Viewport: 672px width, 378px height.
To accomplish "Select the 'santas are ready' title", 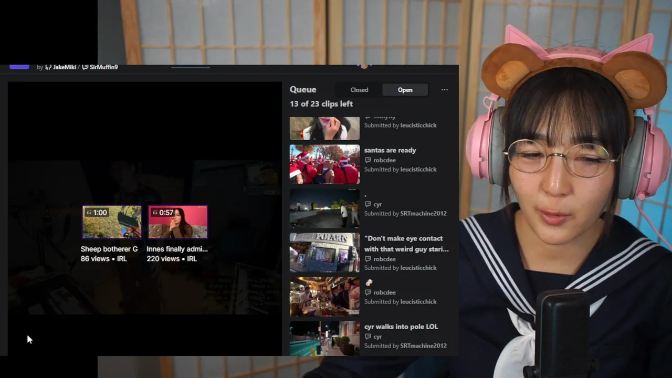I will 390,150.
